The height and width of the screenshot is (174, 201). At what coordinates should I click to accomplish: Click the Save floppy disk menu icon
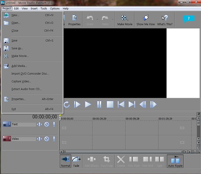click(6, 41)
